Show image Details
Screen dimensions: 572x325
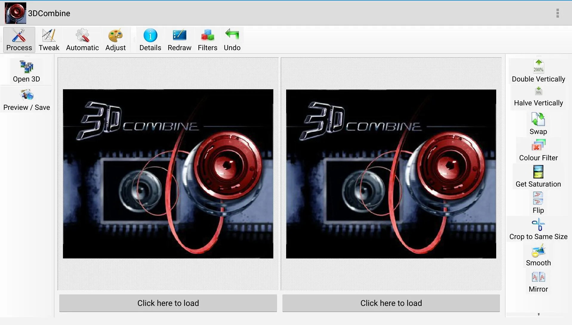point(150,40)
